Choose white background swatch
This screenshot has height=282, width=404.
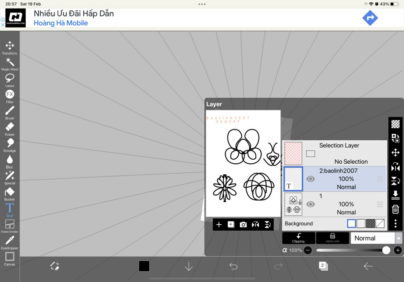[x=352, y=224]
